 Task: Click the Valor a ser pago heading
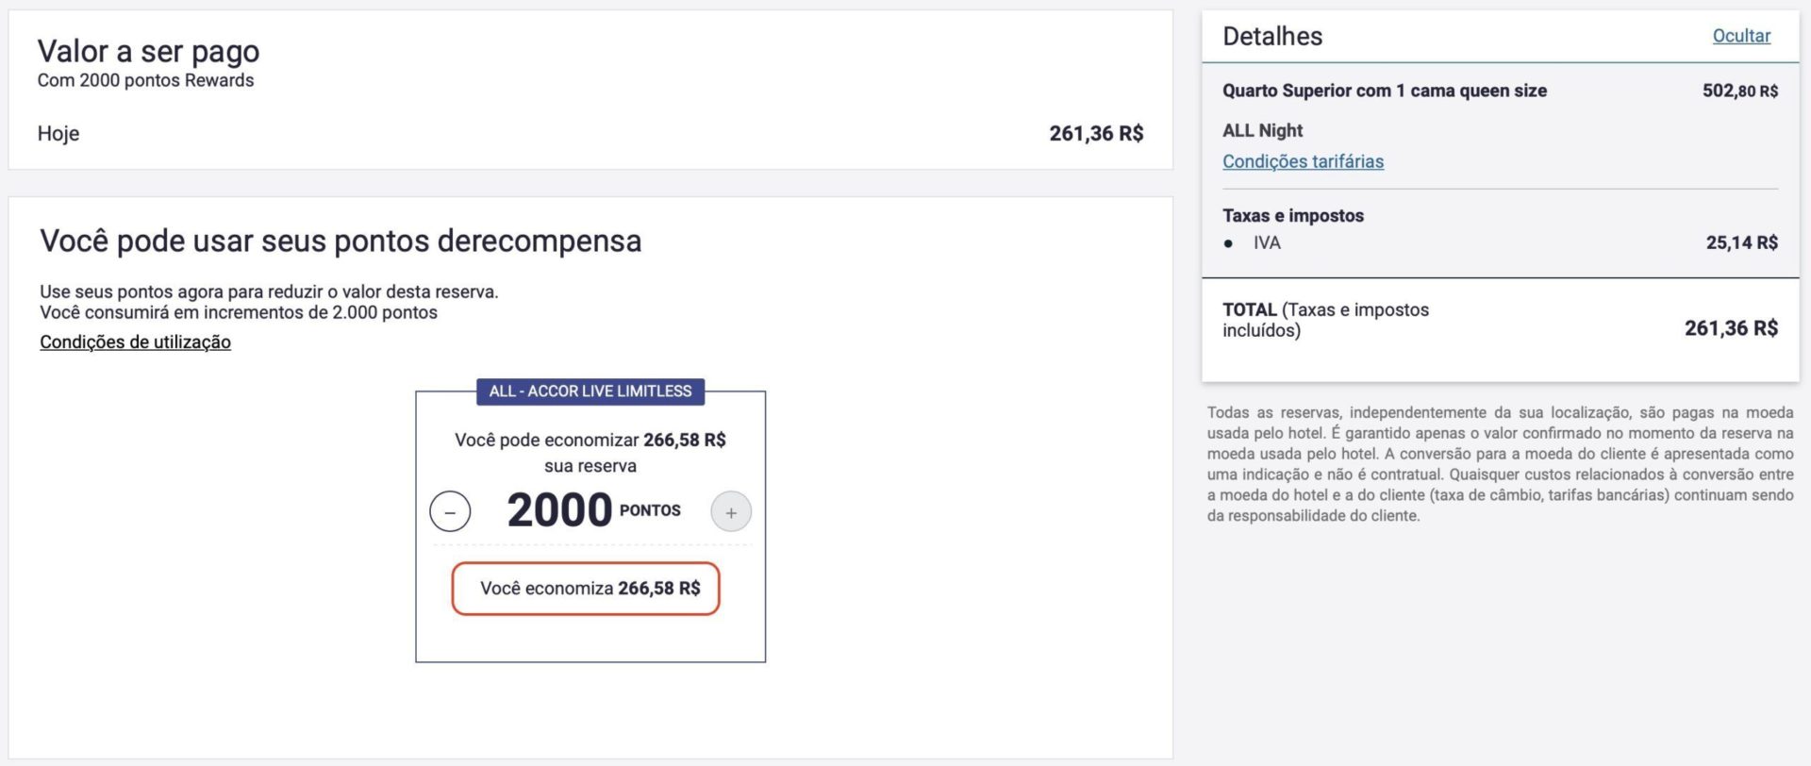coord(148,51)
